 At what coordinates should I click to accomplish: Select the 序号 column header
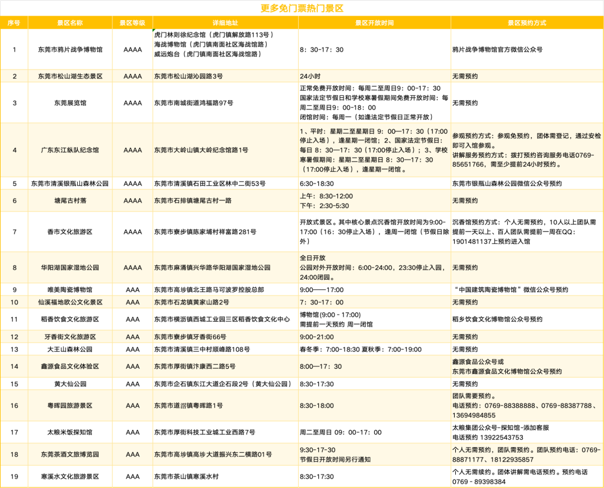[14, 23]
